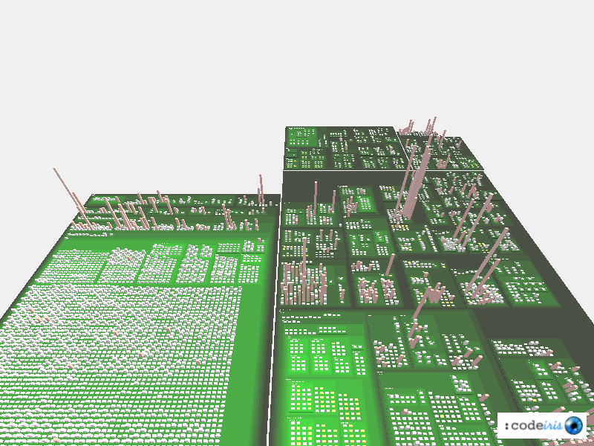Click the blue eye icon in the codeiris logo
Viewport: 594px width, 446px height.
(x=573, y=425)
